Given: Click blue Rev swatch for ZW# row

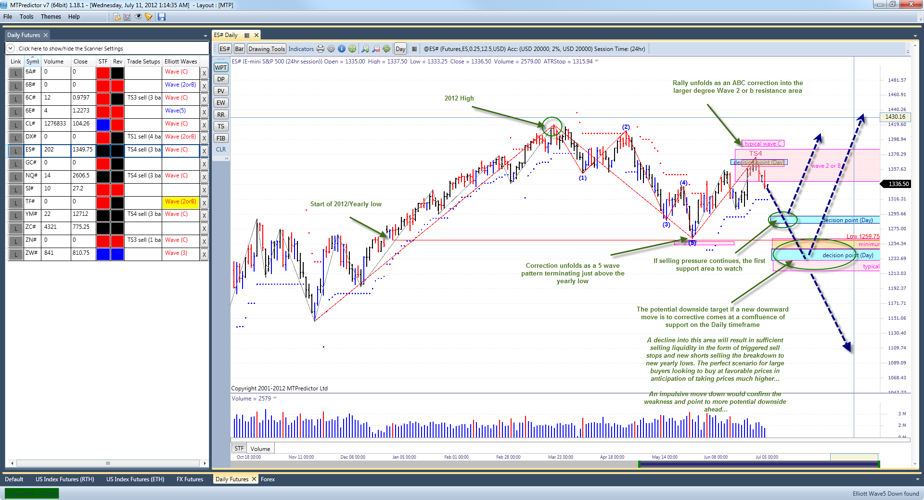Looking at the screenshot, I should point(117,254).
